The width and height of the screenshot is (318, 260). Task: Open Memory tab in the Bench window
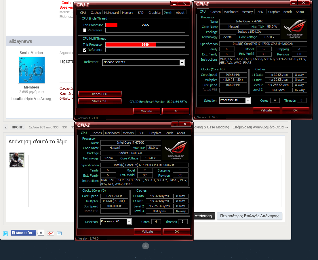click(x=127, y=13)
